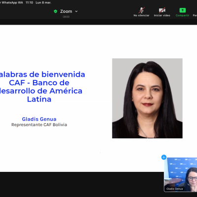Click the meeting timer under Zoom title
Screen dimensions: 197x197
click(x=66, y=17)
